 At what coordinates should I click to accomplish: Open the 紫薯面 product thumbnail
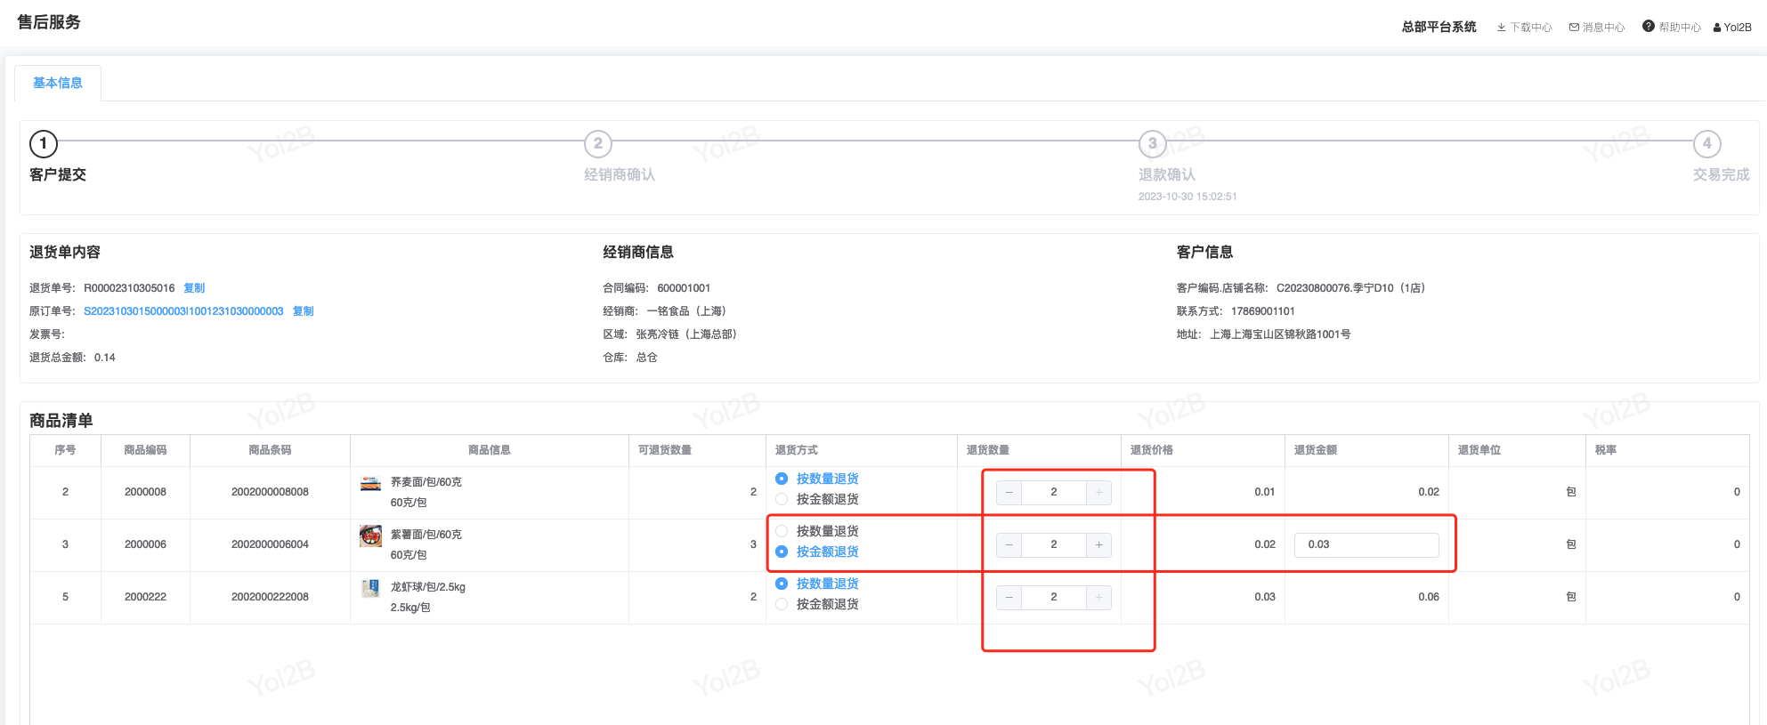click(x=370, y=536)
